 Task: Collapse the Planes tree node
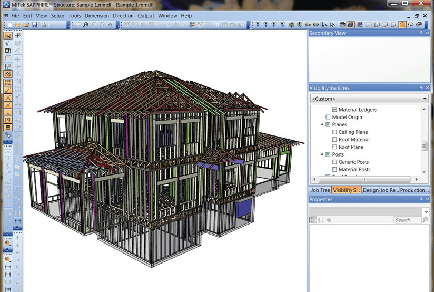click(322, 125)
